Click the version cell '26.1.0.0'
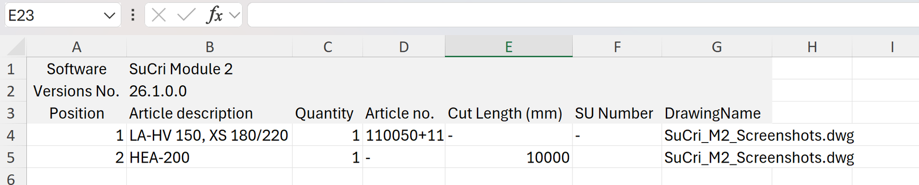The height and width of the screenshot is (185, 919). [210, 91]
